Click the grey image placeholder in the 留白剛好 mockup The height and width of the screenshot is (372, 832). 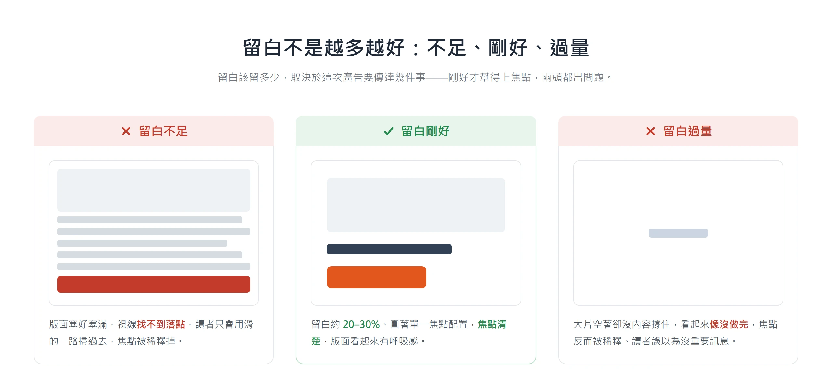[x=416, y=205]
